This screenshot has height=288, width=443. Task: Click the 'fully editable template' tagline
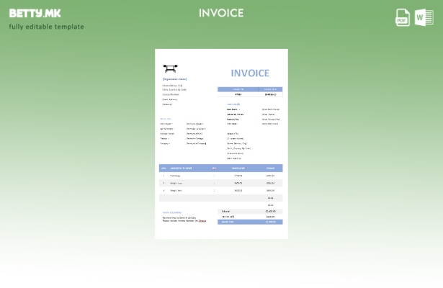point(46,27)
